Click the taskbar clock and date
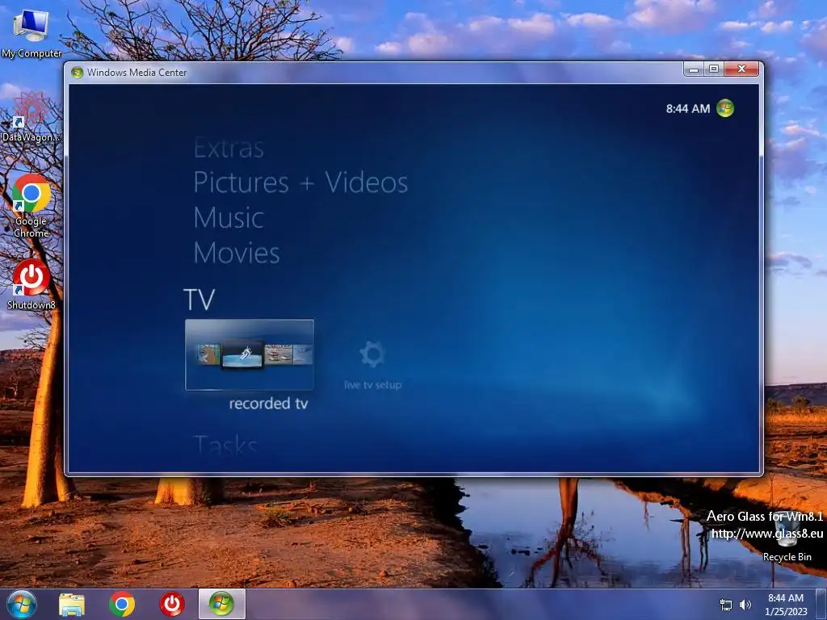Screen dimensions: 827x620 (786, 605)
